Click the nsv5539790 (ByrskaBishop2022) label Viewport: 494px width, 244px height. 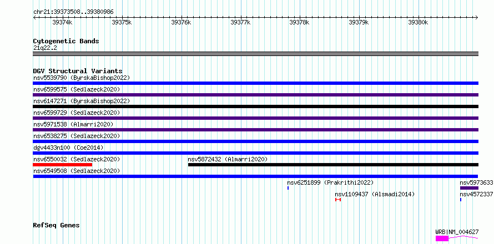[x=82, y=78]
